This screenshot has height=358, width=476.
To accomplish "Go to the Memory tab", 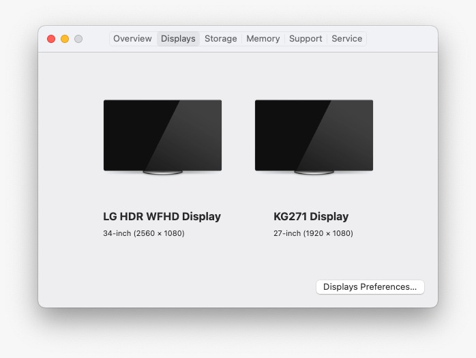I will pos(263,39).
